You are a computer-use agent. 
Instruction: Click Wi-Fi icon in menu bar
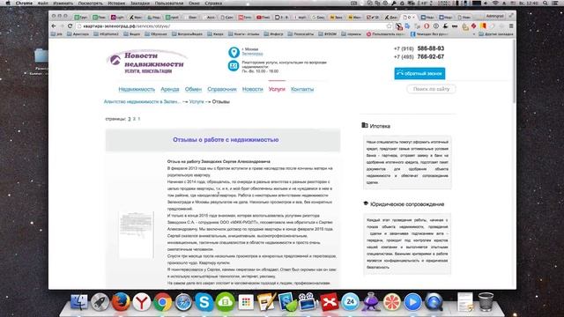click(495, 4)
